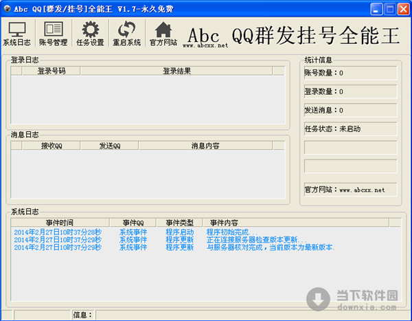Screen dimensions: 412x321
Task: Click the app icon in title bar
Action: click(x=7, y=9)
